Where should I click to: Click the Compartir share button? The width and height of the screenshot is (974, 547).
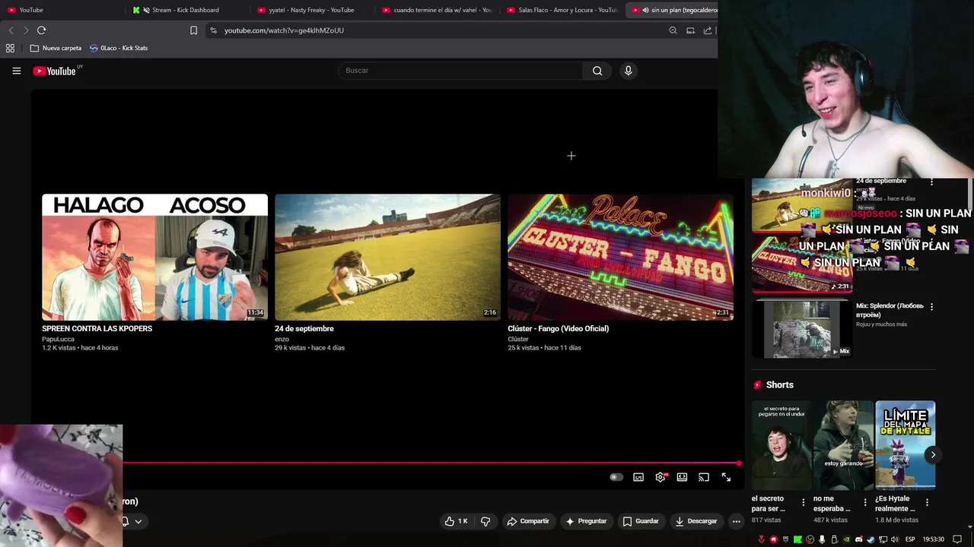(x=527, y=521)
